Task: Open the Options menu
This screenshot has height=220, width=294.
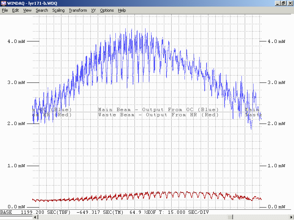Action: click(107, 10)
